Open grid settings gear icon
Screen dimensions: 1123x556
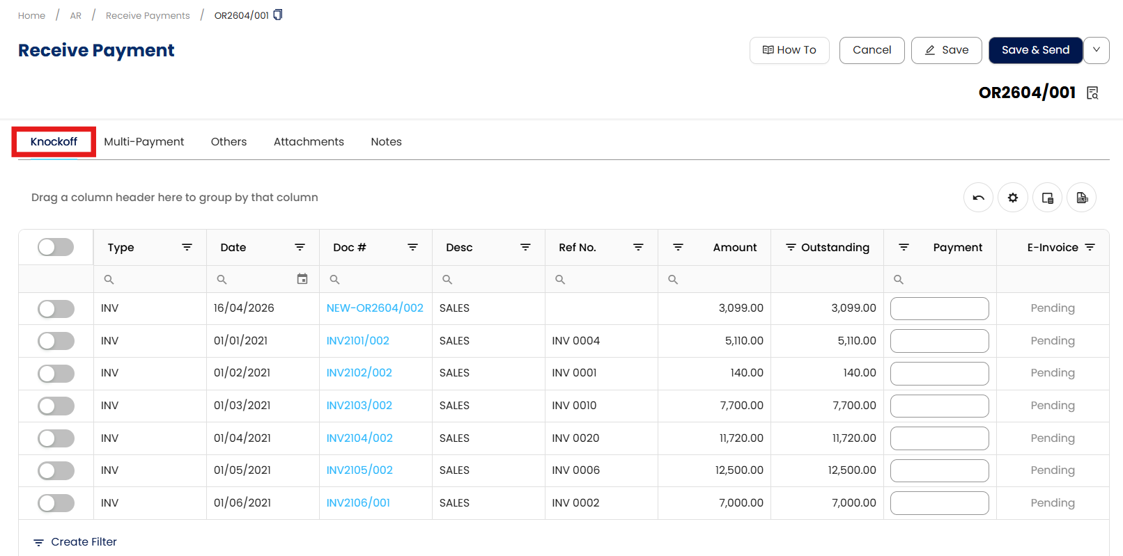point(1012,198)
